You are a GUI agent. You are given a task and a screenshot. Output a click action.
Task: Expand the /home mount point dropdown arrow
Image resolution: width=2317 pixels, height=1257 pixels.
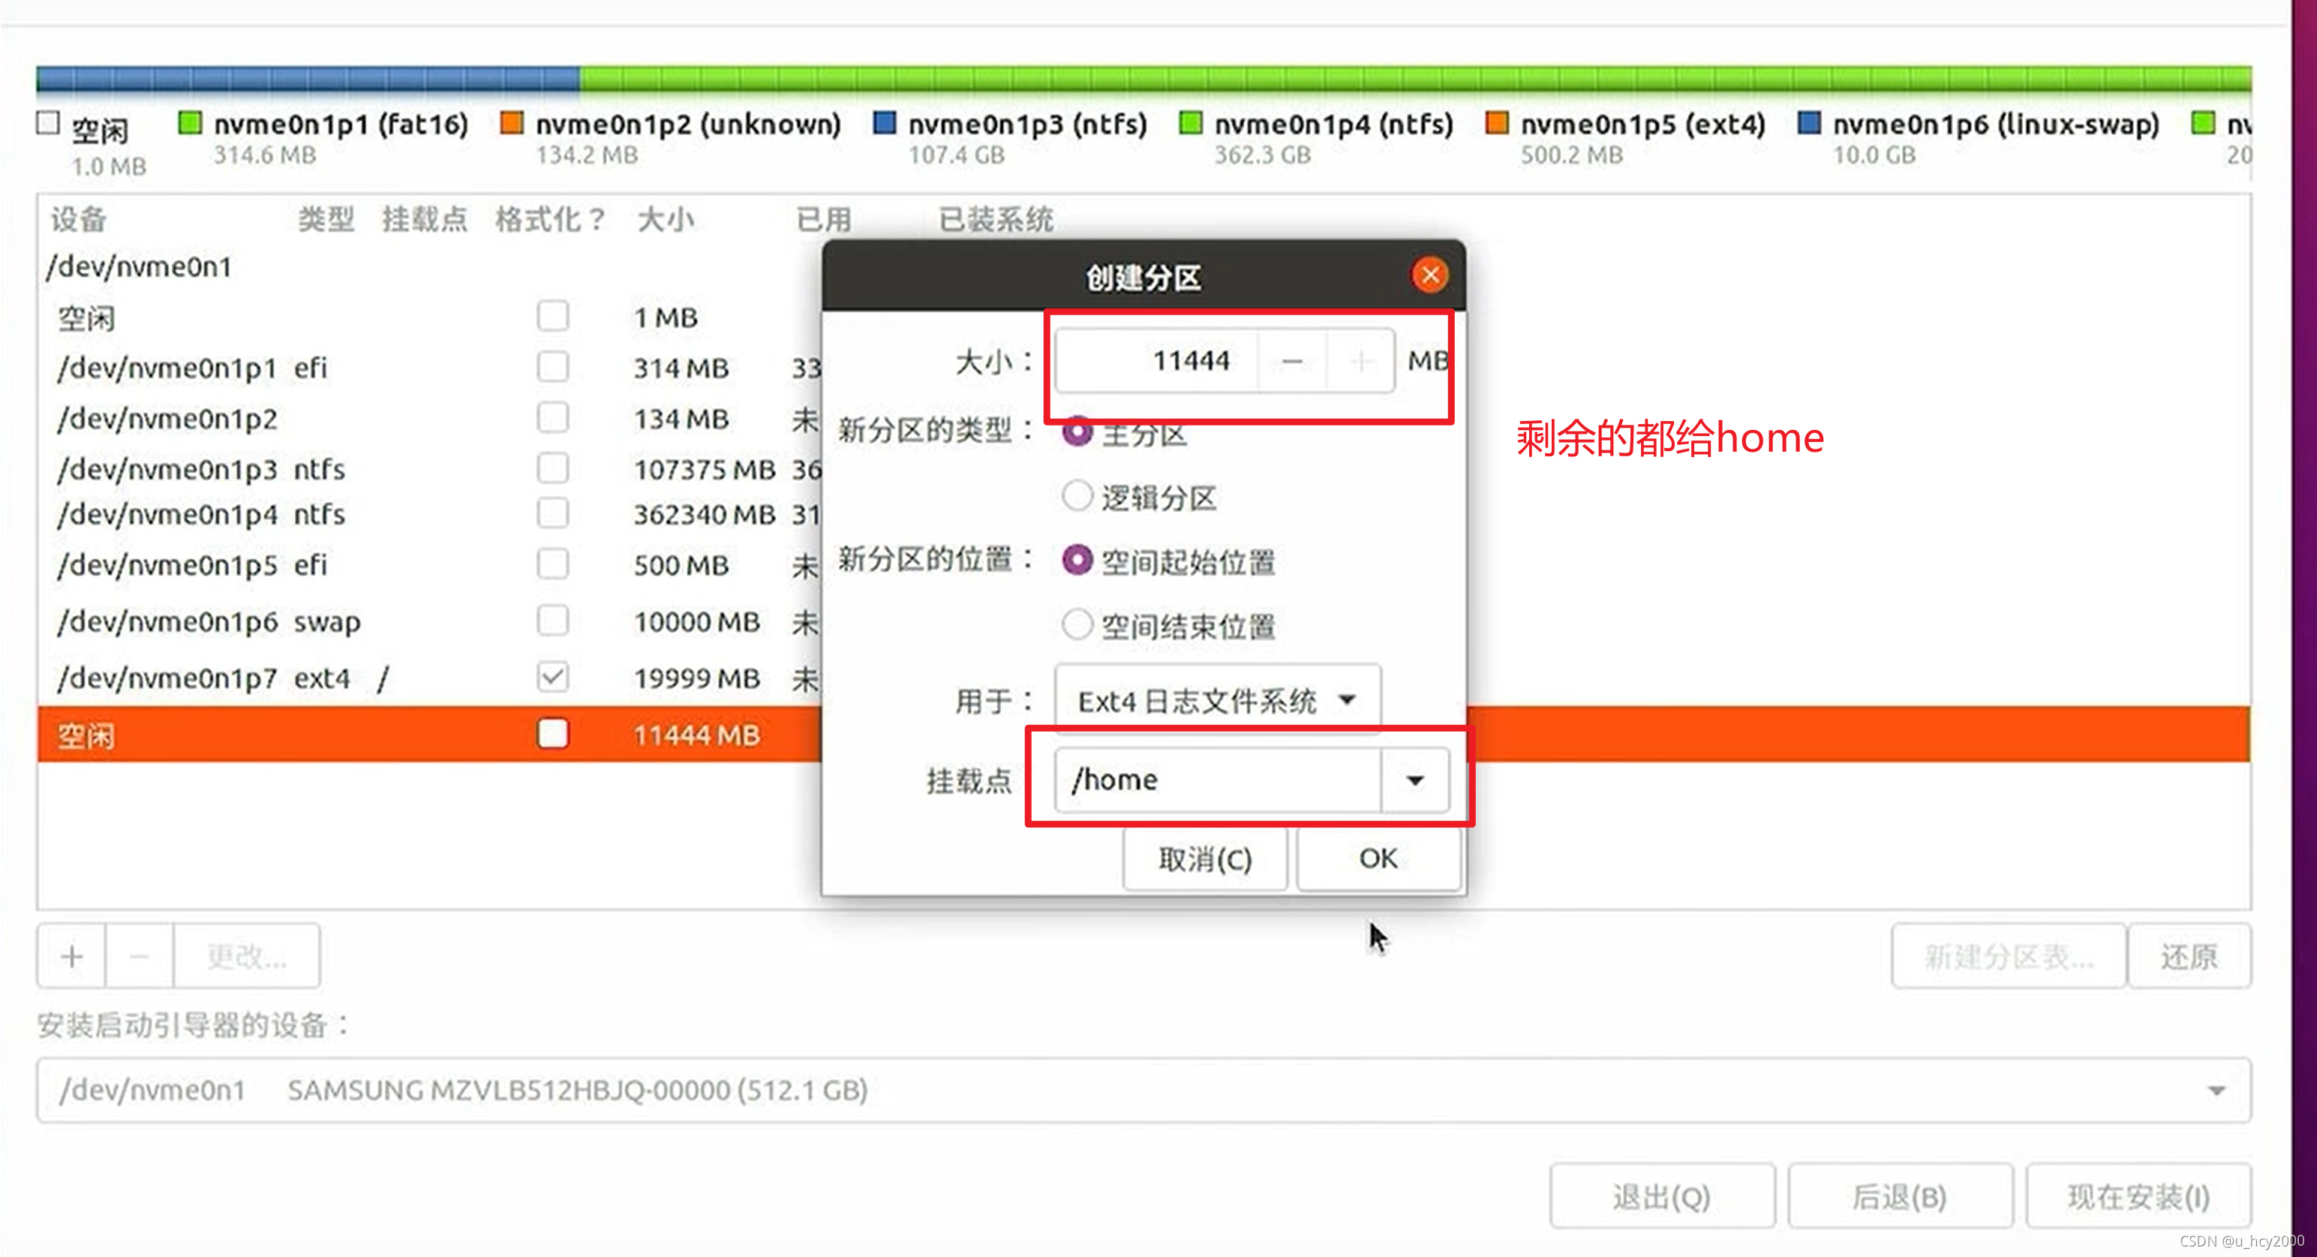coord(1415,780)
